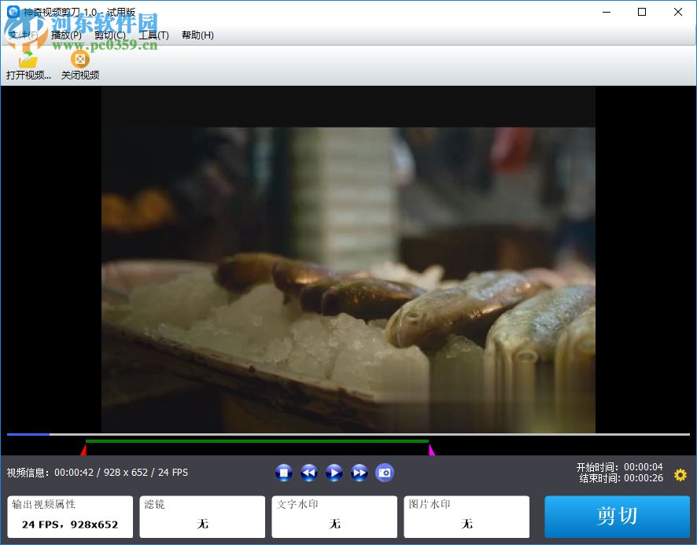Stop video playback
The height and width of the screenshot is (545, 697).
(x=284, y=473)
